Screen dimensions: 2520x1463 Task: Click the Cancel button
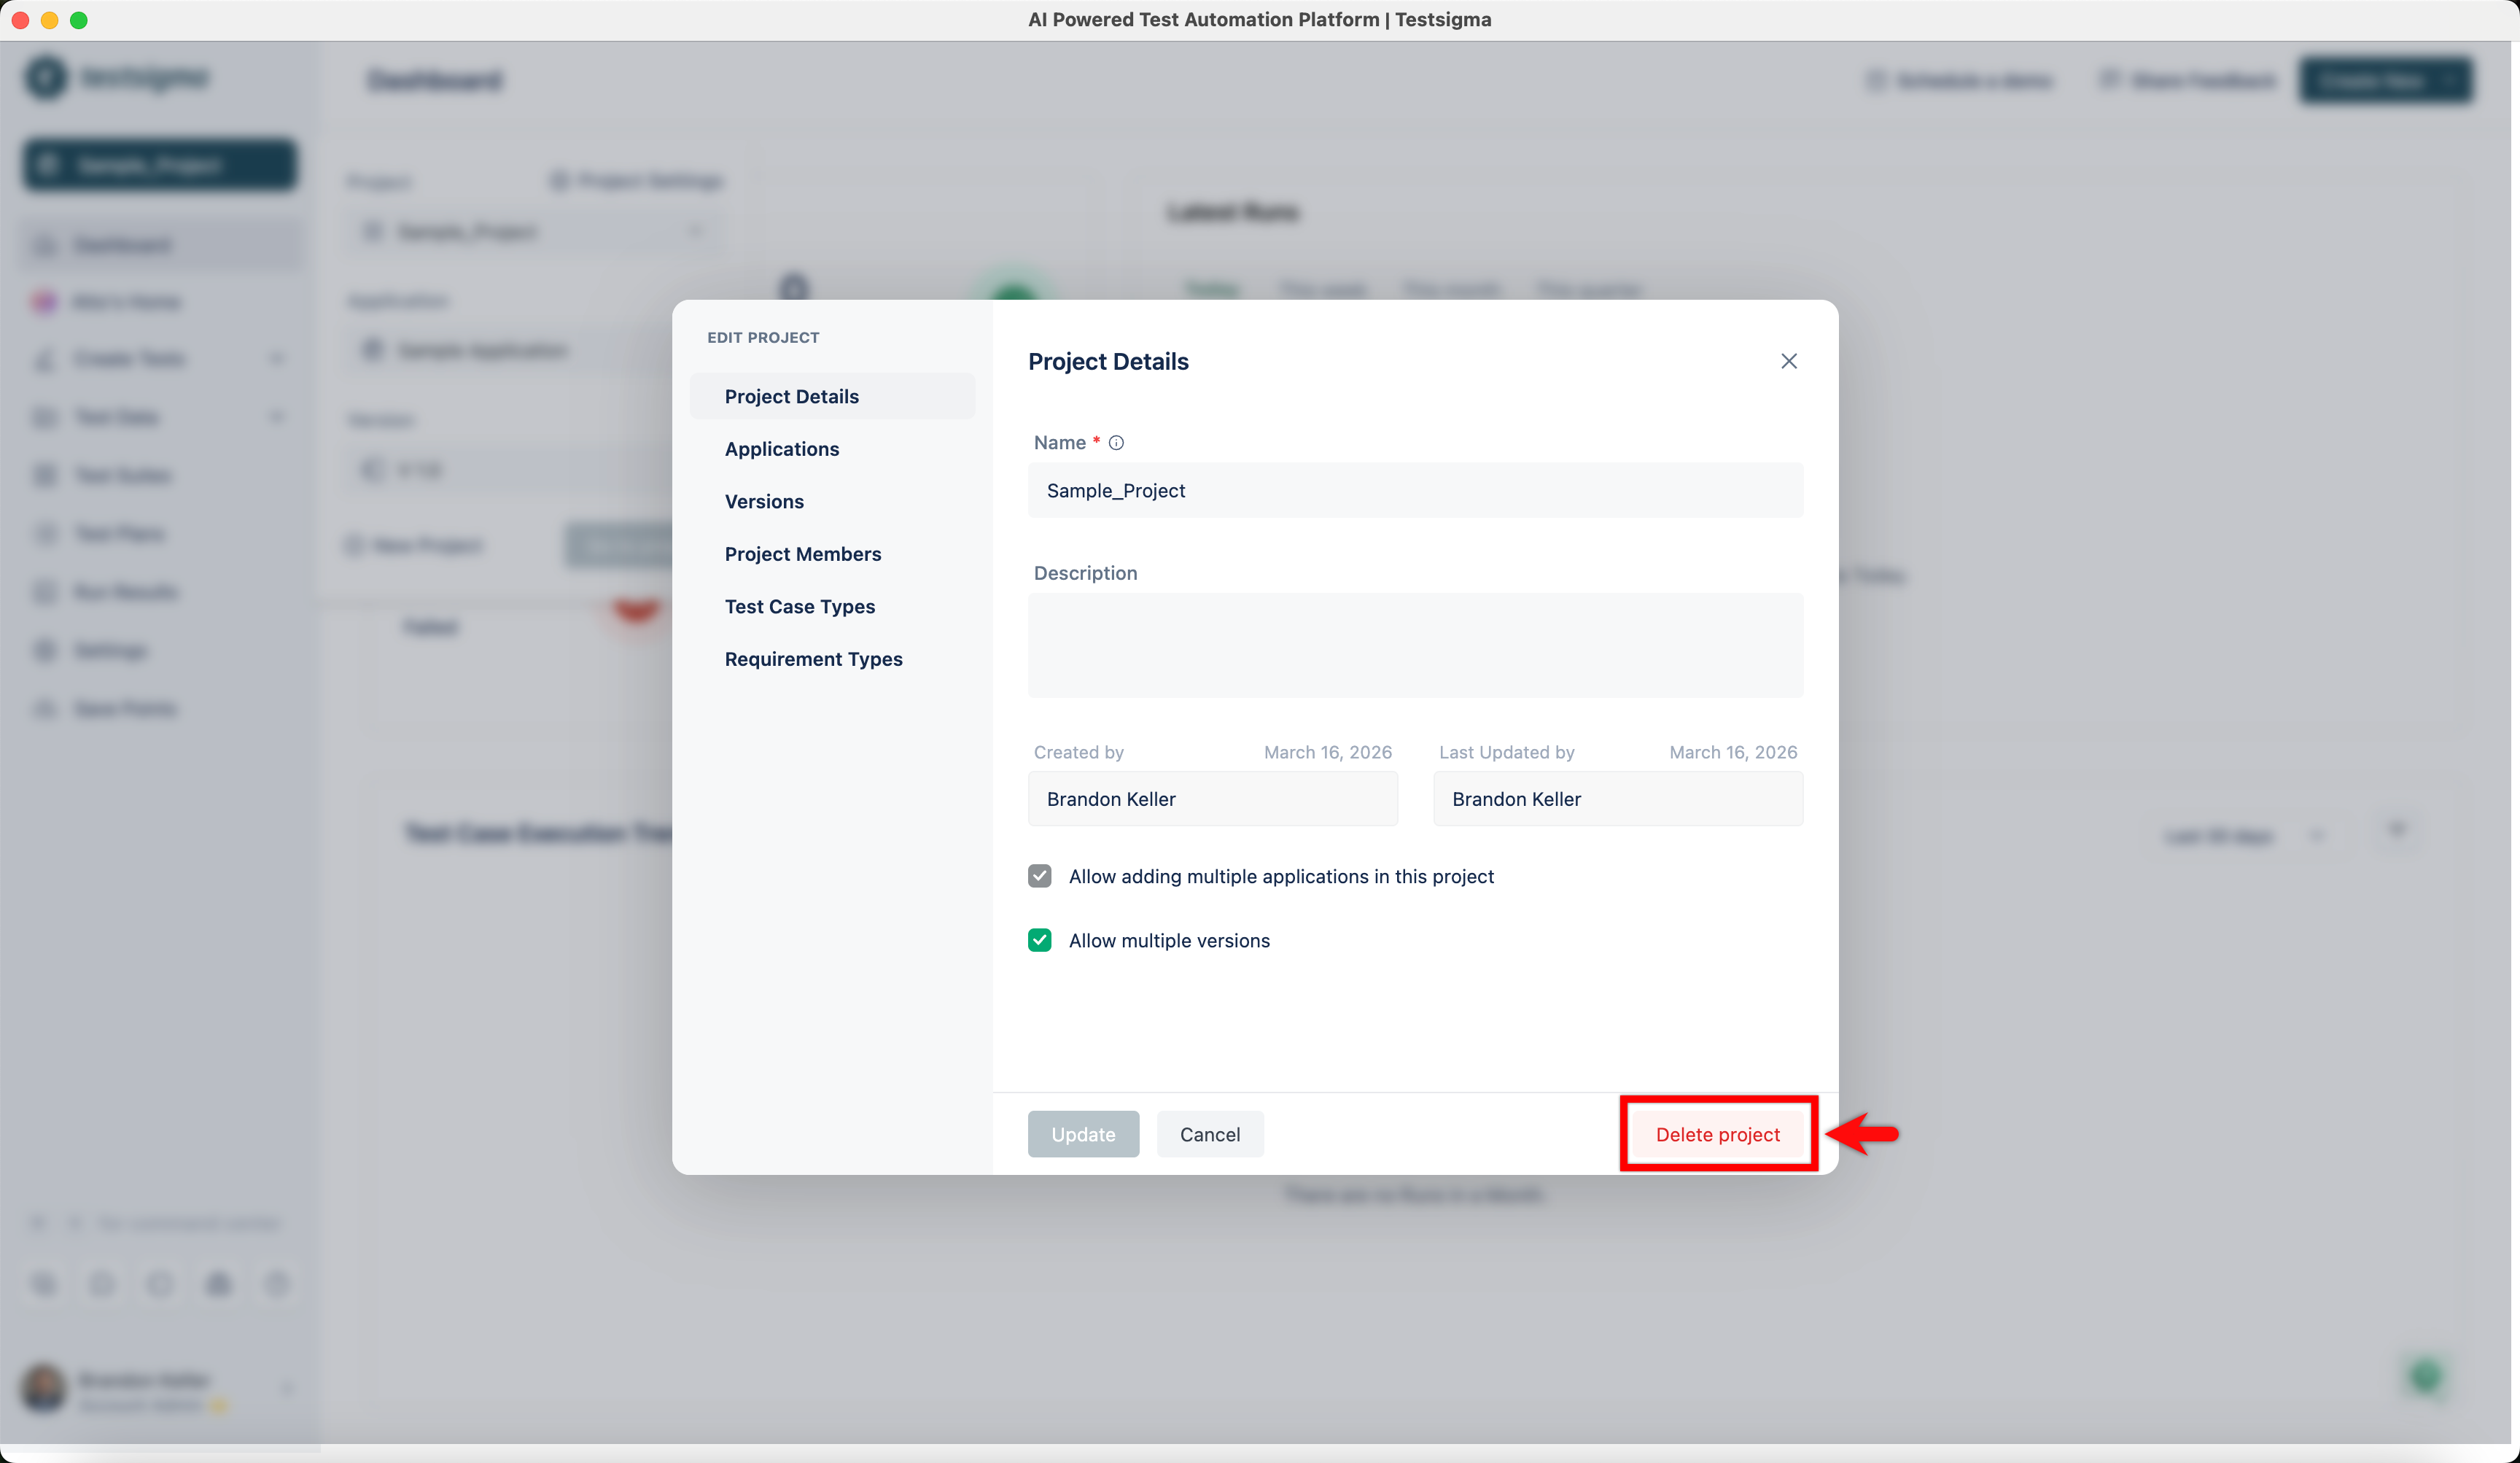coord(1209,1134)
